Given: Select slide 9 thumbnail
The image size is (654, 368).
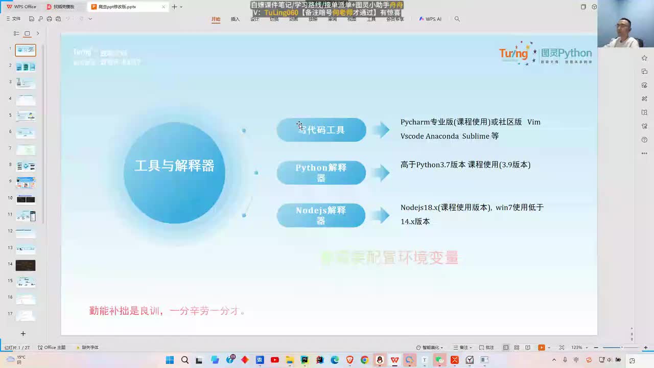Looking at the screenshot, I should (26, 182).
